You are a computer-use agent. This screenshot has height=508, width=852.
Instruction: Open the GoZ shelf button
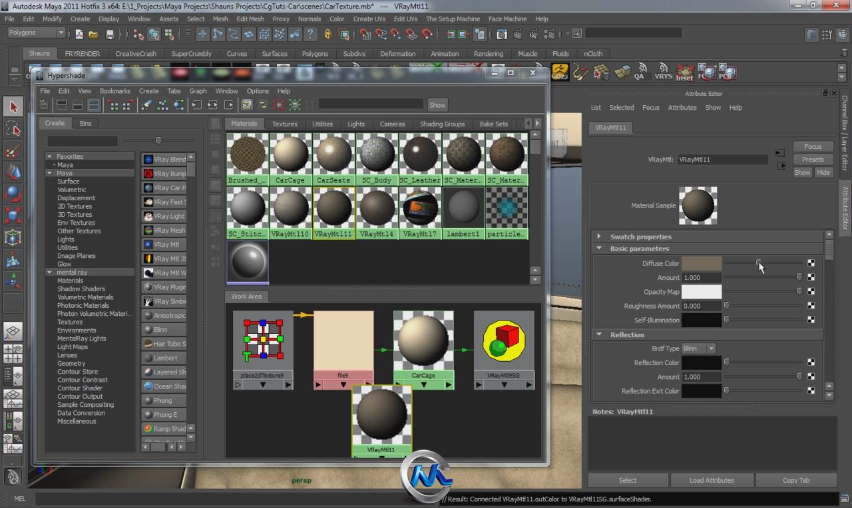(x=560, y=71)
